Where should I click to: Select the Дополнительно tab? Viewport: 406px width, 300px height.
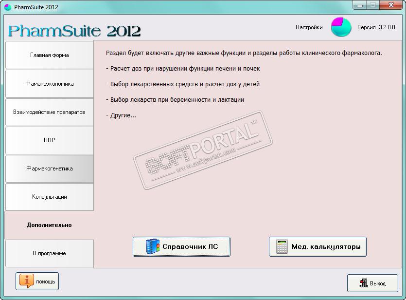[49, 225]
